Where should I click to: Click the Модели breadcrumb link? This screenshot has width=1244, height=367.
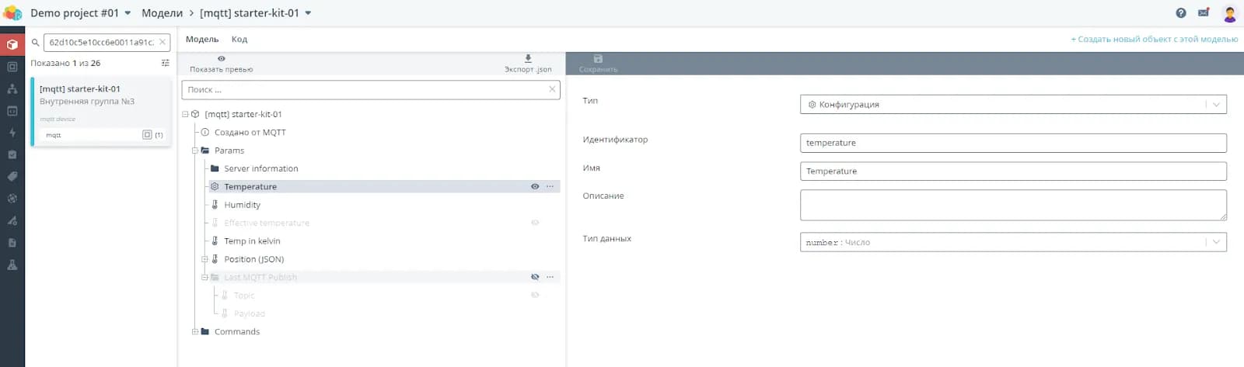pos(162,13)
